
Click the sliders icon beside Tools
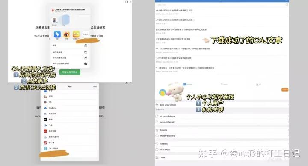click(157, 157)
